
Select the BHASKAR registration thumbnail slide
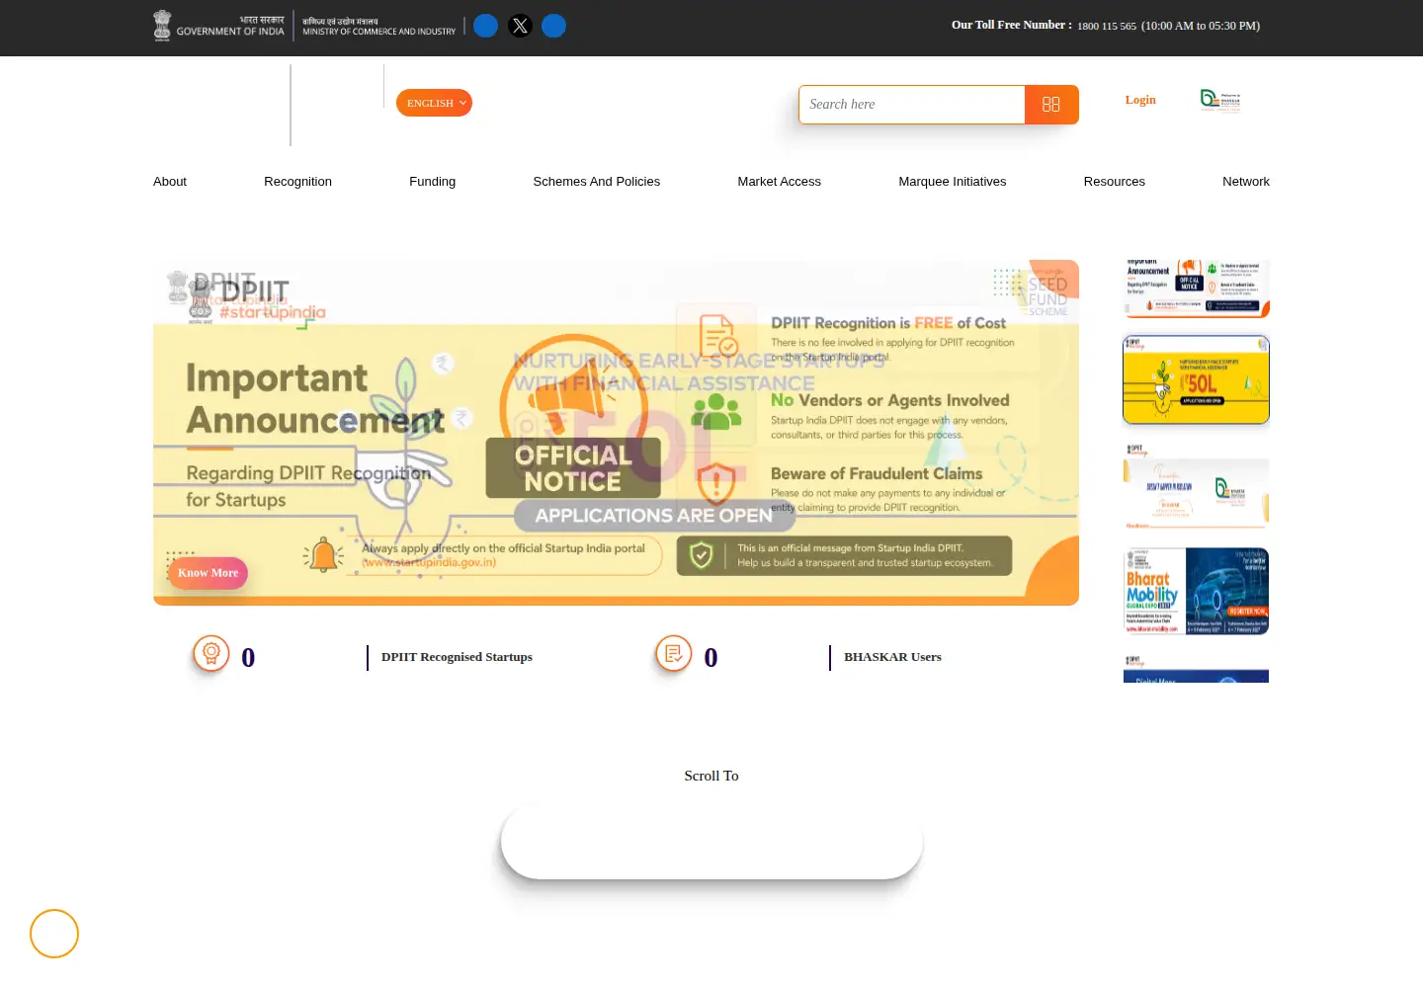point(1196,485)
